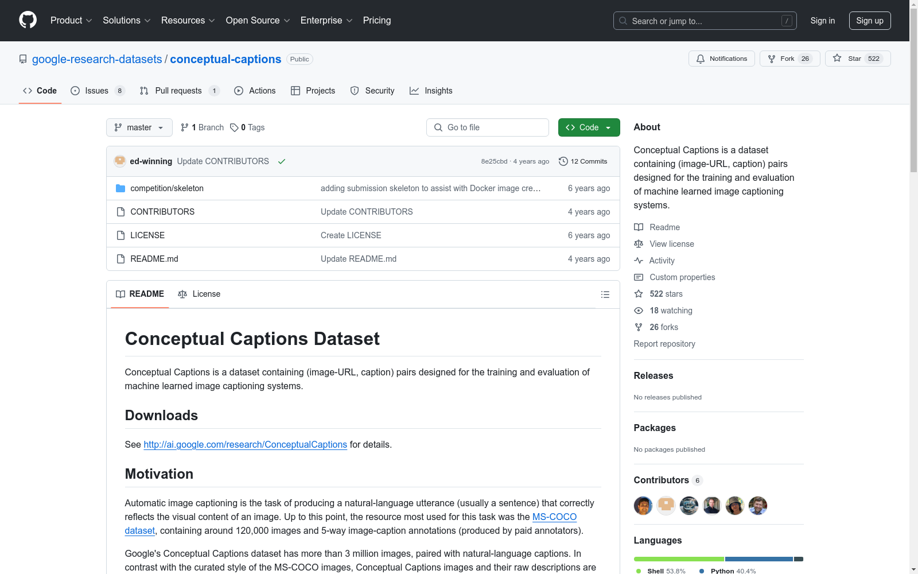This screenshot has height=574, width=918.
Task: Expand the Open Source menu
Action: point(258,21)
